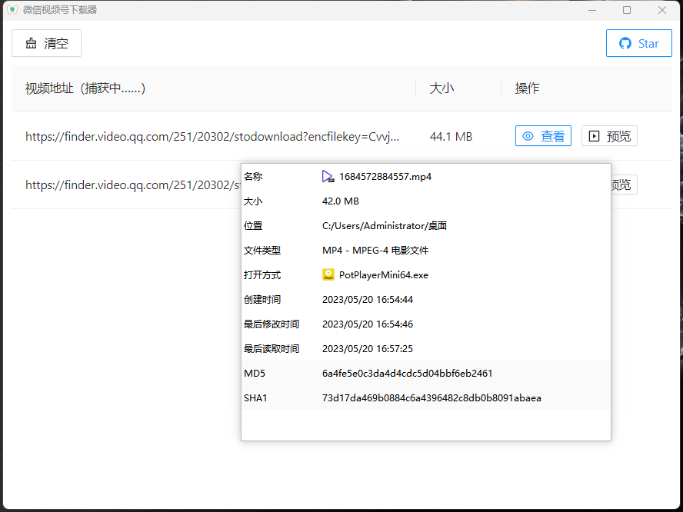This screenshot has width=683, height=512.
Task: Click the eye icon inside the 查看 button
Action: click(528, 135)
